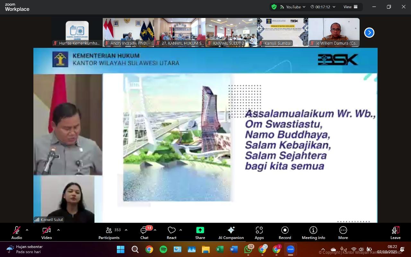Viewport: 411px width, 257px height.
Task: Turn on camera with Video button
Action: pyautogui.click(x=47, y=233)
